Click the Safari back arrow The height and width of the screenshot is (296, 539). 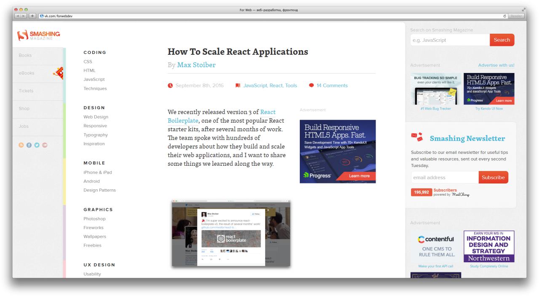click(x=19, y=16)
